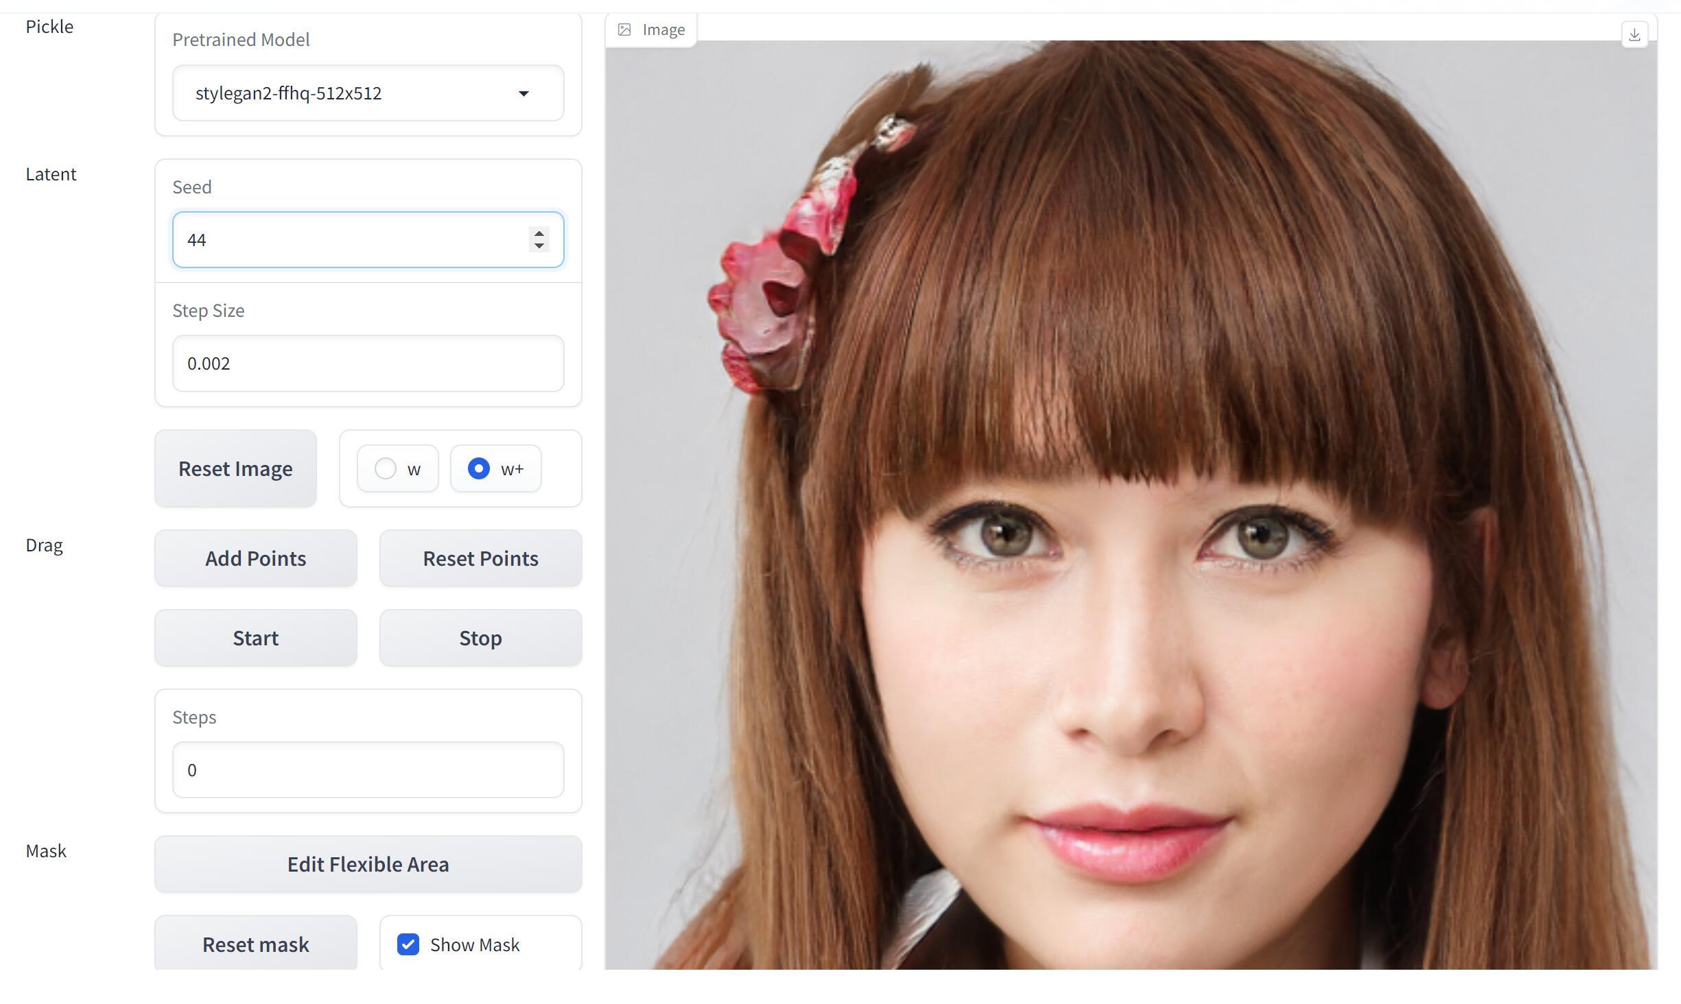Viewport: 1681px width, 1004px height.
Task: Click the Edit Flexible Area button
Action: 368,864
